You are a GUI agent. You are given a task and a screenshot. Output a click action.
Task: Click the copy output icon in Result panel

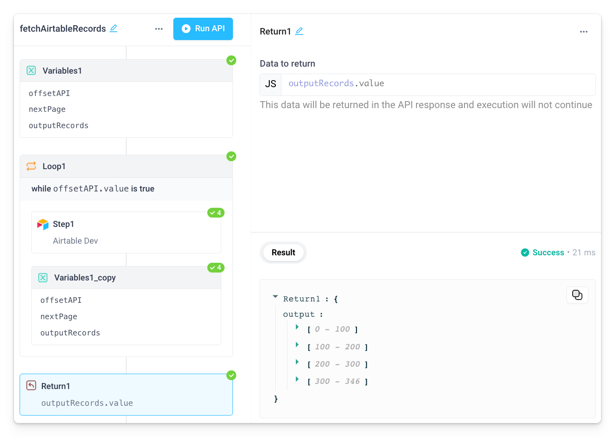[577, 295]
